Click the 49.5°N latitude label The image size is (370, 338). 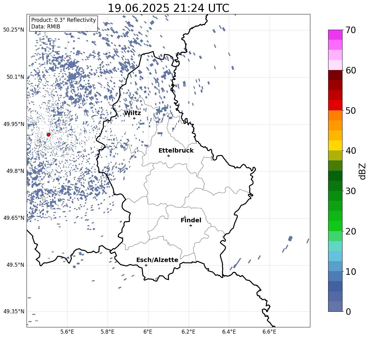pos(15,265)
